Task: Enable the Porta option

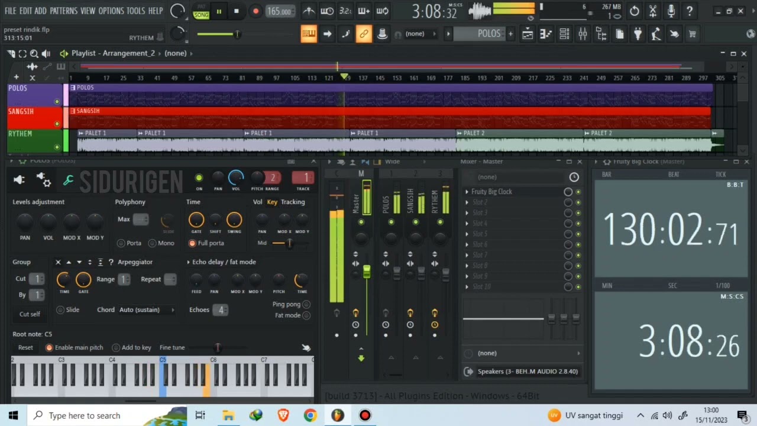Action: point(121,243)
